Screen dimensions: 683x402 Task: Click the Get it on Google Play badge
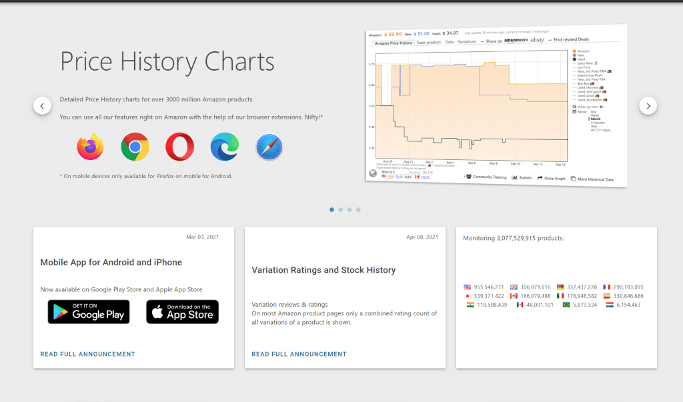88,311
